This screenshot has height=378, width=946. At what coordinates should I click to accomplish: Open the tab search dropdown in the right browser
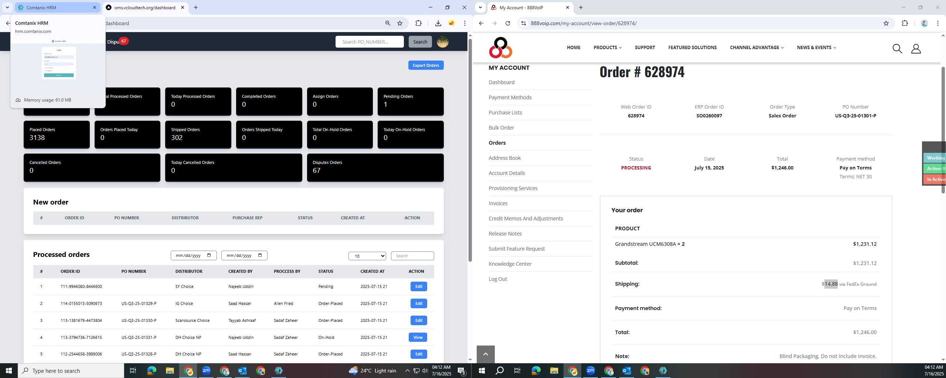coord(480,7)
